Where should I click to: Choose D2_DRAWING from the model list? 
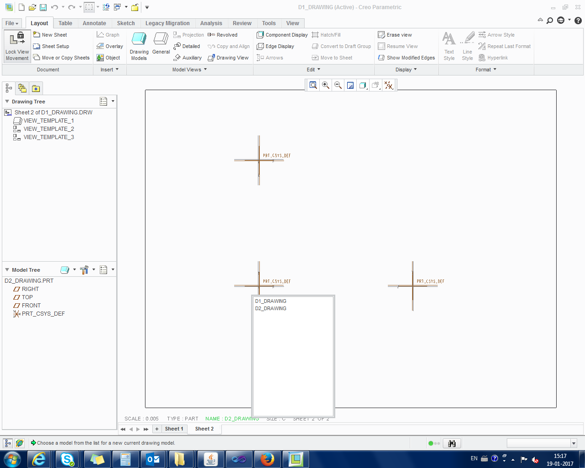coord(271,308)
